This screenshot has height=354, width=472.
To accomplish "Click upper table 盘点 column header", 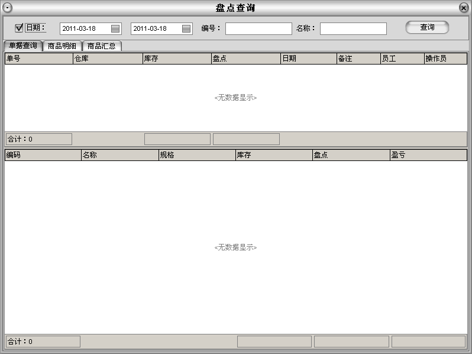I will (246, 59).
